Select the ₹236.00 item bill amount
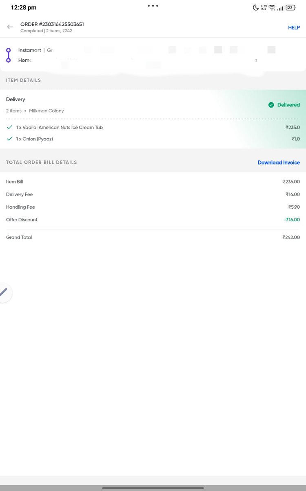 (291, 182)
